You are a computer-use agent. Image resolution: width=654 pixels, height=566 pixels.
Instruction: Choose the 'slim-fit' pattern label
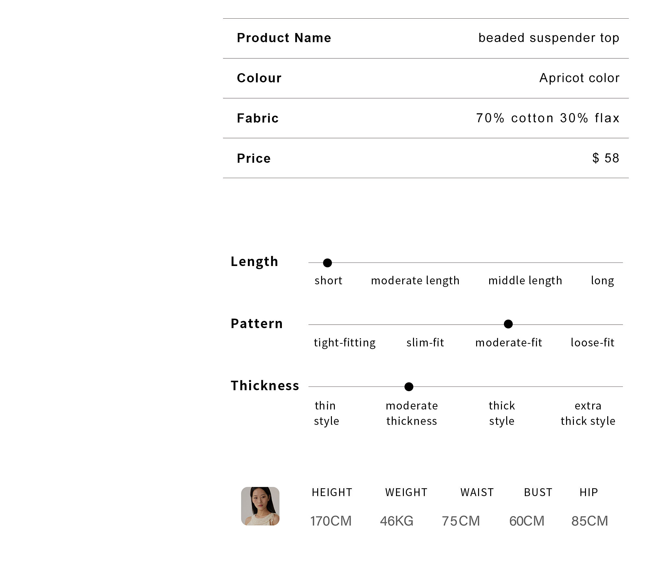coord(425,342)
